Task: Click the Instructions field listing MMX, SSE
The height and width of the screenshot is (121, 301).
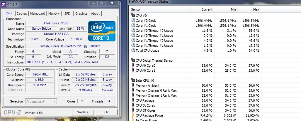Action: pos(70,62)
